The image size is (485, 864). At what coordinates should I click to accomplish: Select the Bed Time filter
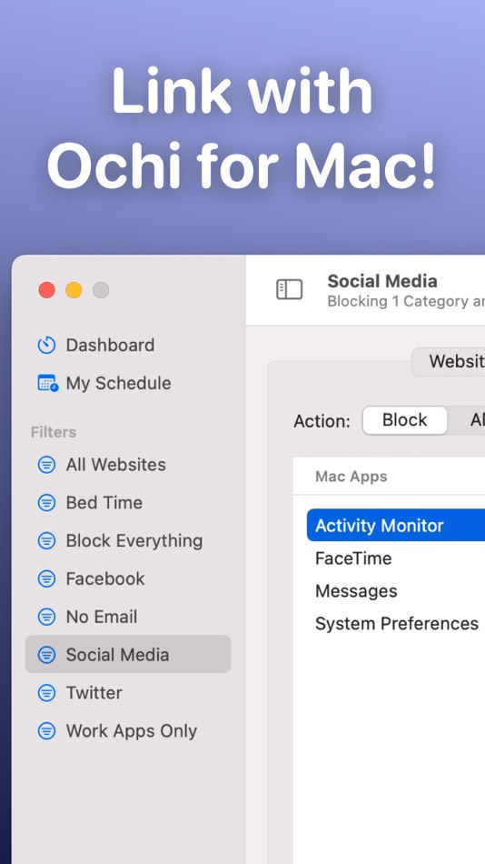(x=128, y=503)
